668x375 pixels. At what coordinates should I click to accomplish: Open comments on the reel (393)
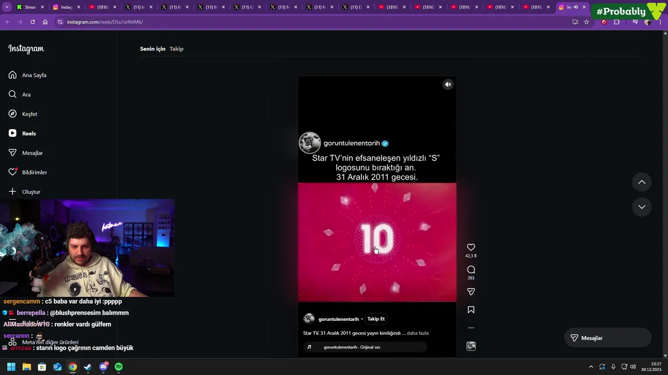coord(471,269)
